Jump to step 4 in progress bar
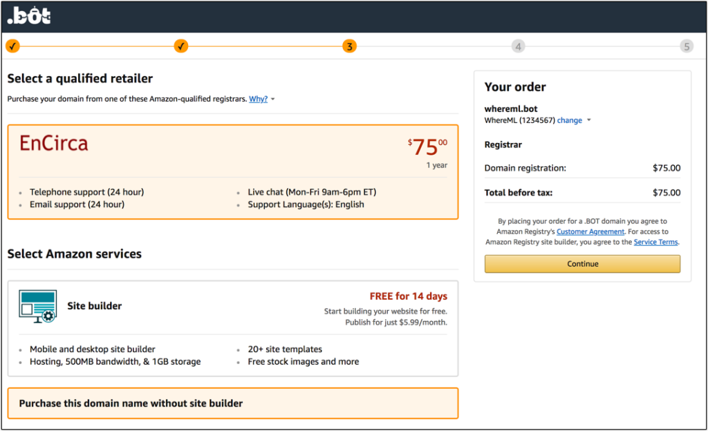Viewport: 708px width, 431px height. 518,46
